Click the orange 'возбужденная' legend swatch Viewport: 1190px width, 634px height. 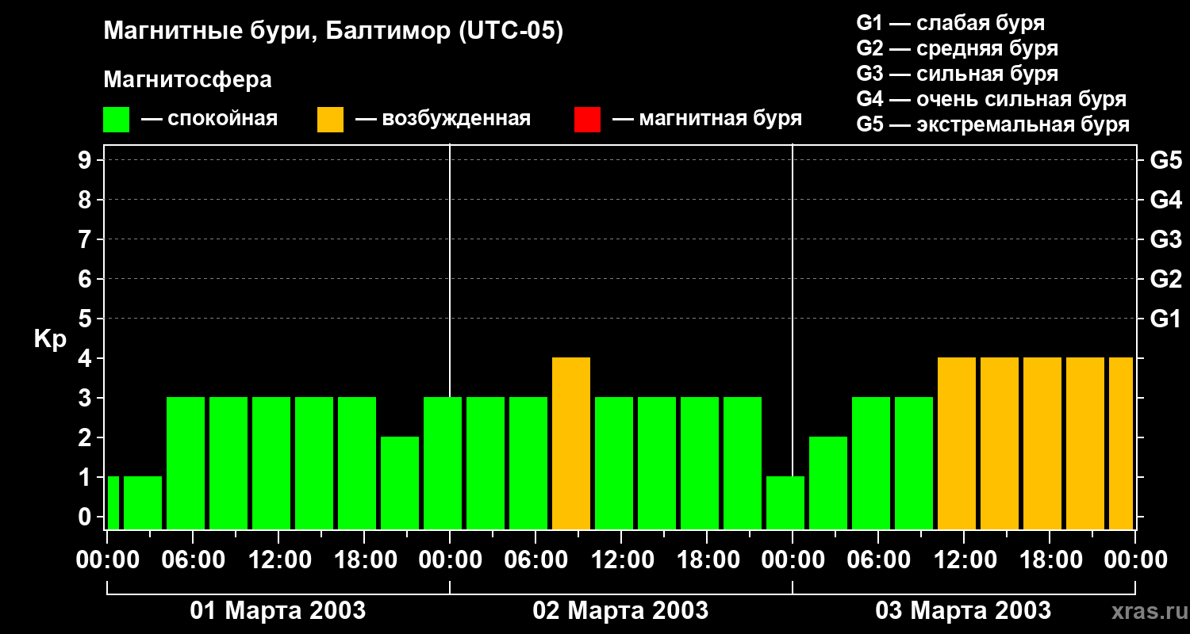pos(330,120)
